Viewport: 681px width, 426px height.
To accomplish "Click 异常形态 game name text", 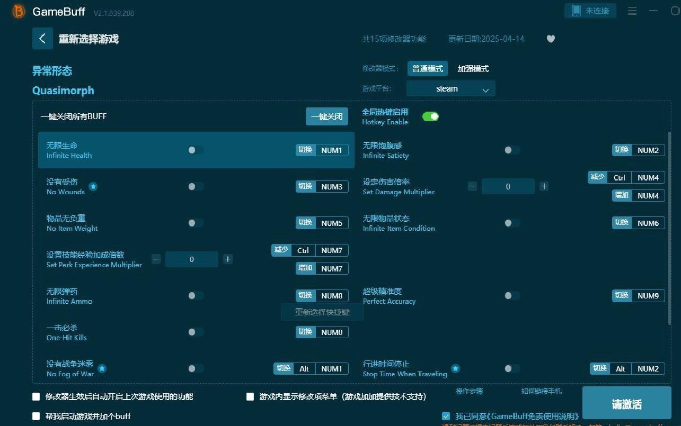I will (52, 71).
